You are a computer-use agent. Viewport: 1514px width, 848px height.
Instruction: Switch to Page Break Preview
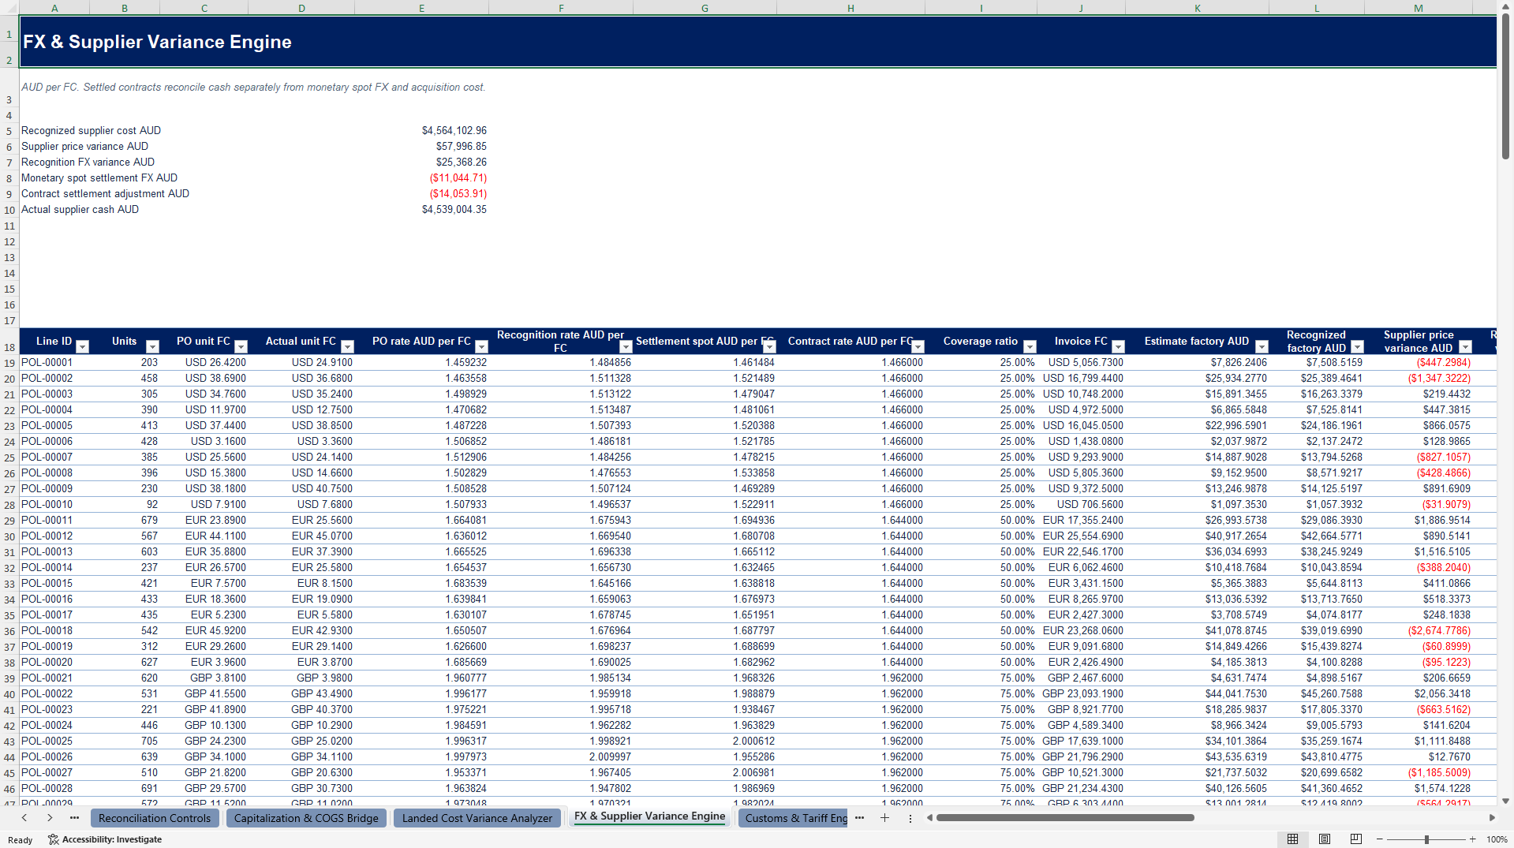pos(1355,839)
